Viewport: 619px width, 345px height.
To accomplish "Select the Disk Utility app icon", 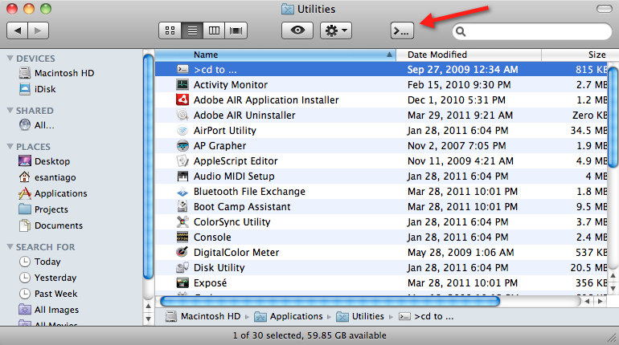I will (182, 268).
